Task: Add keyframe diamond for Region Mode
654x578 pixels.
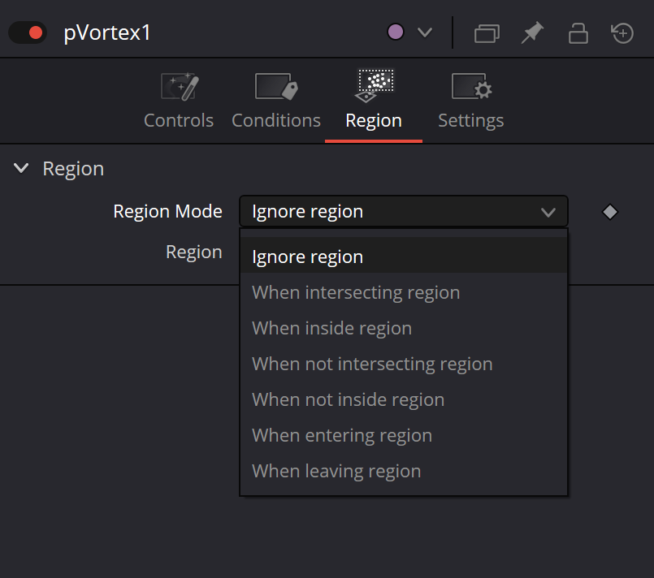Action: 610,212
